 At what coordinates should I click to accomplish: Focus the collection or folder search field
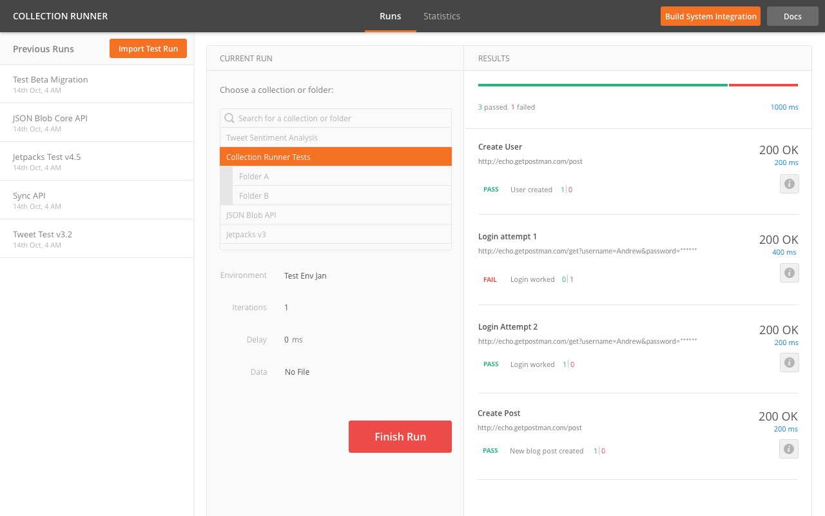pos(336,118)
